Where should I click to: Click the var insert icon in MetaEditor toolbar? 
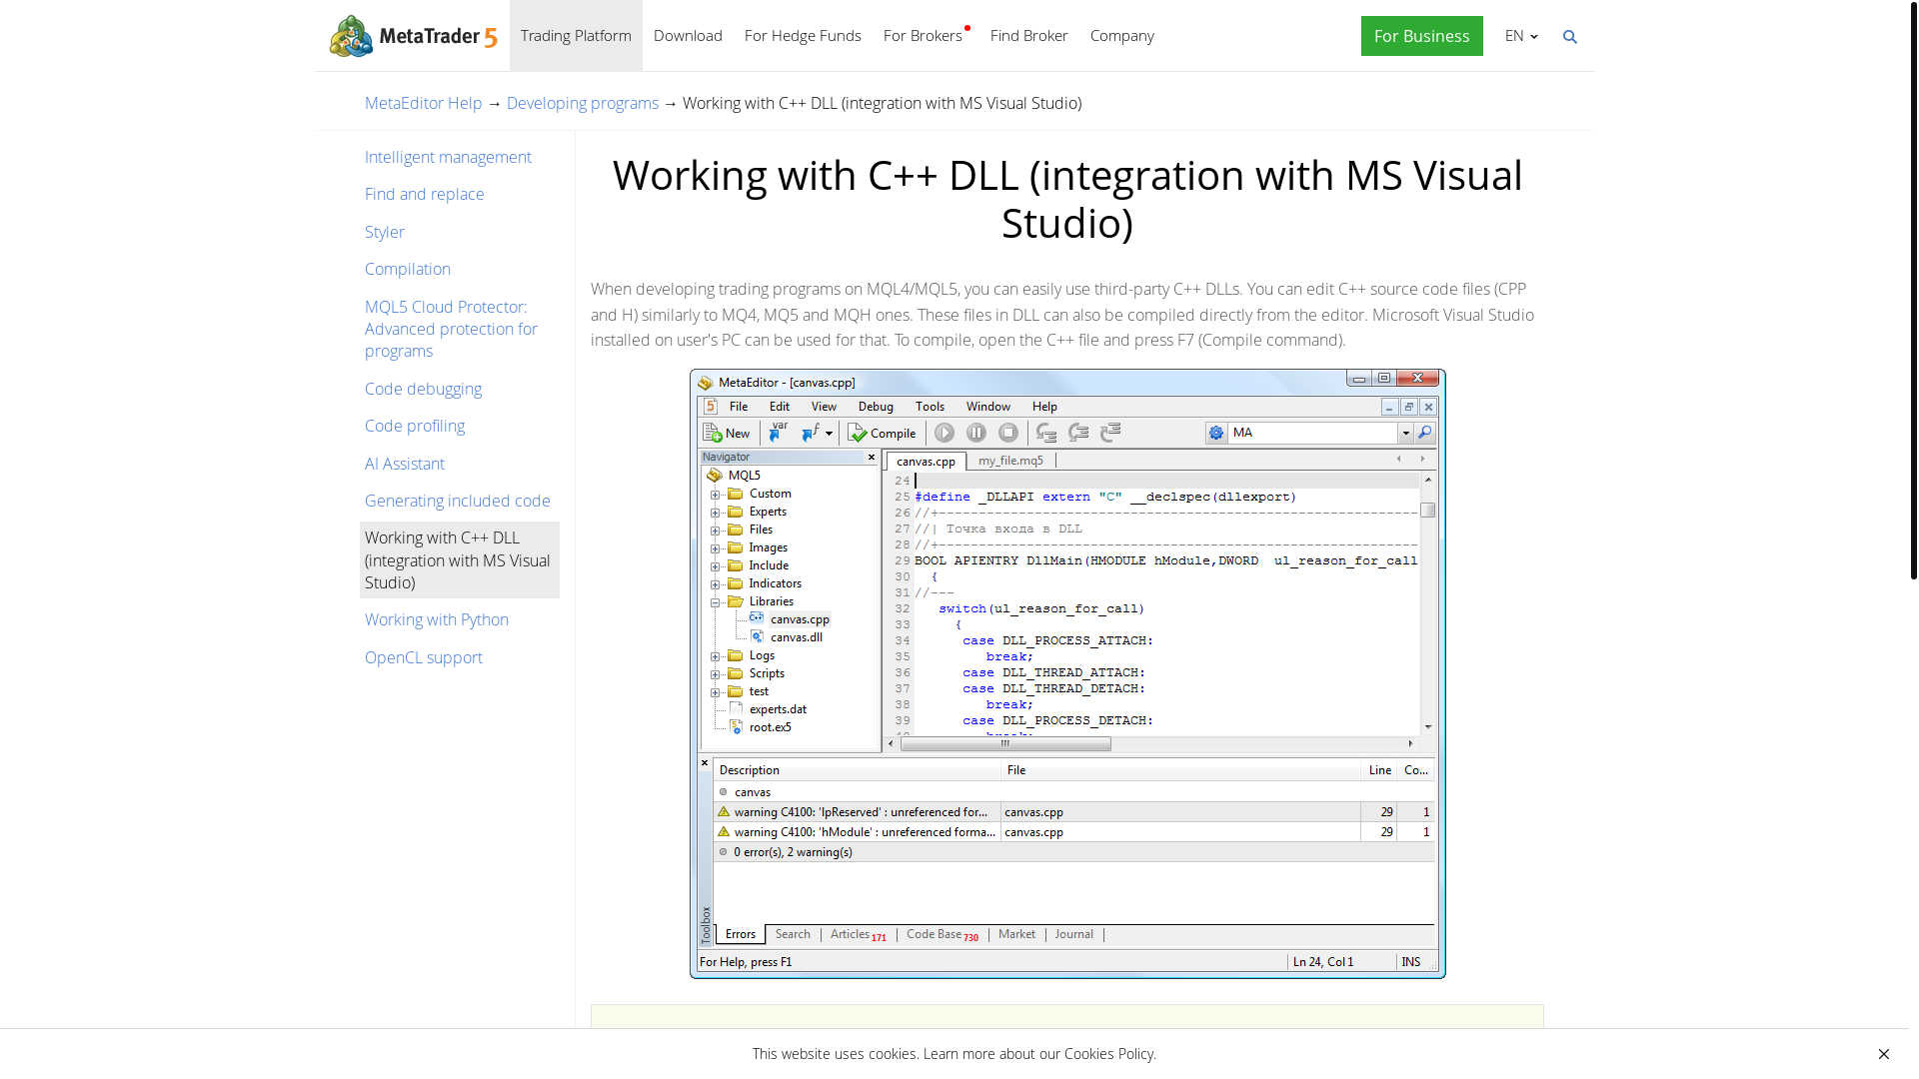[x=779, y=432]
